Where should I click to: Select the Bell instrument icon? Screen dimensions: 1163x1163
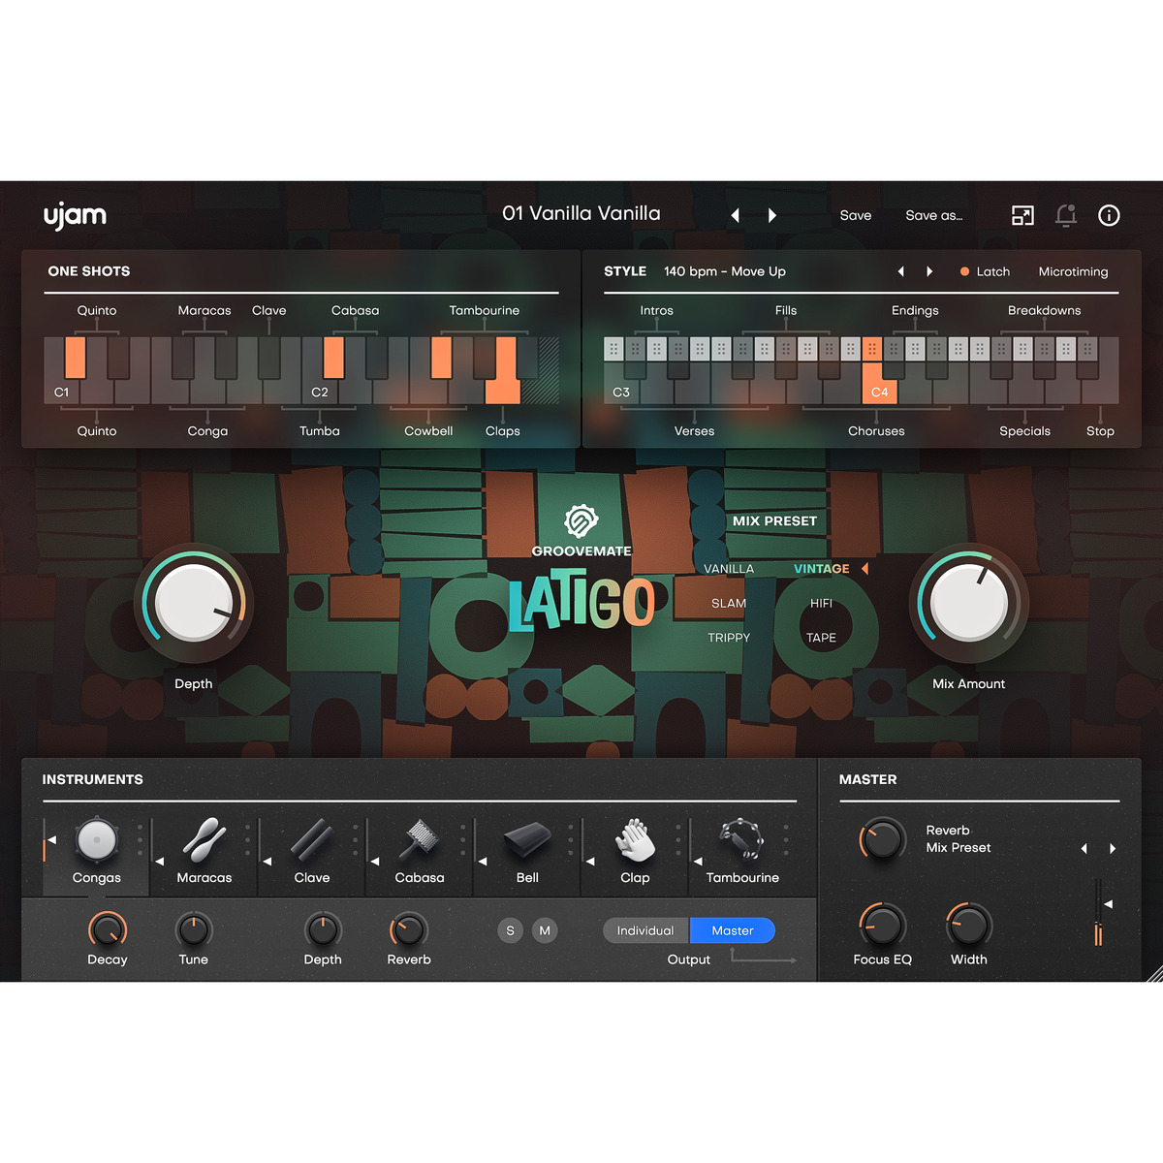coord(525,842)
